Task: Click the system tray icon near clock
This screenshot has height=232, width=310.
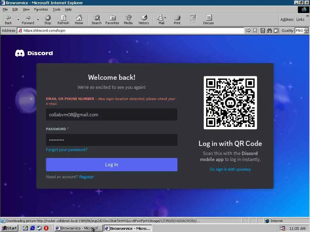Action: point(283,228)
